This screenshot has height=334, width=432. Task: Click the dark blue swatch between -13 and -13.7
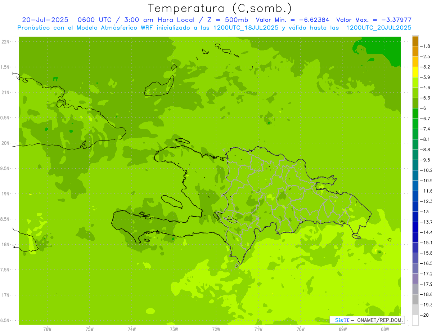pyautogui.click(x=415, y=217)
